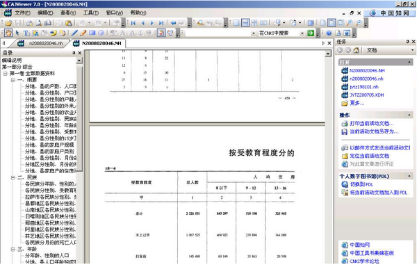Click the home icon in task pane
The width and height of the screenshot is (417, 274).
(357, 50)
